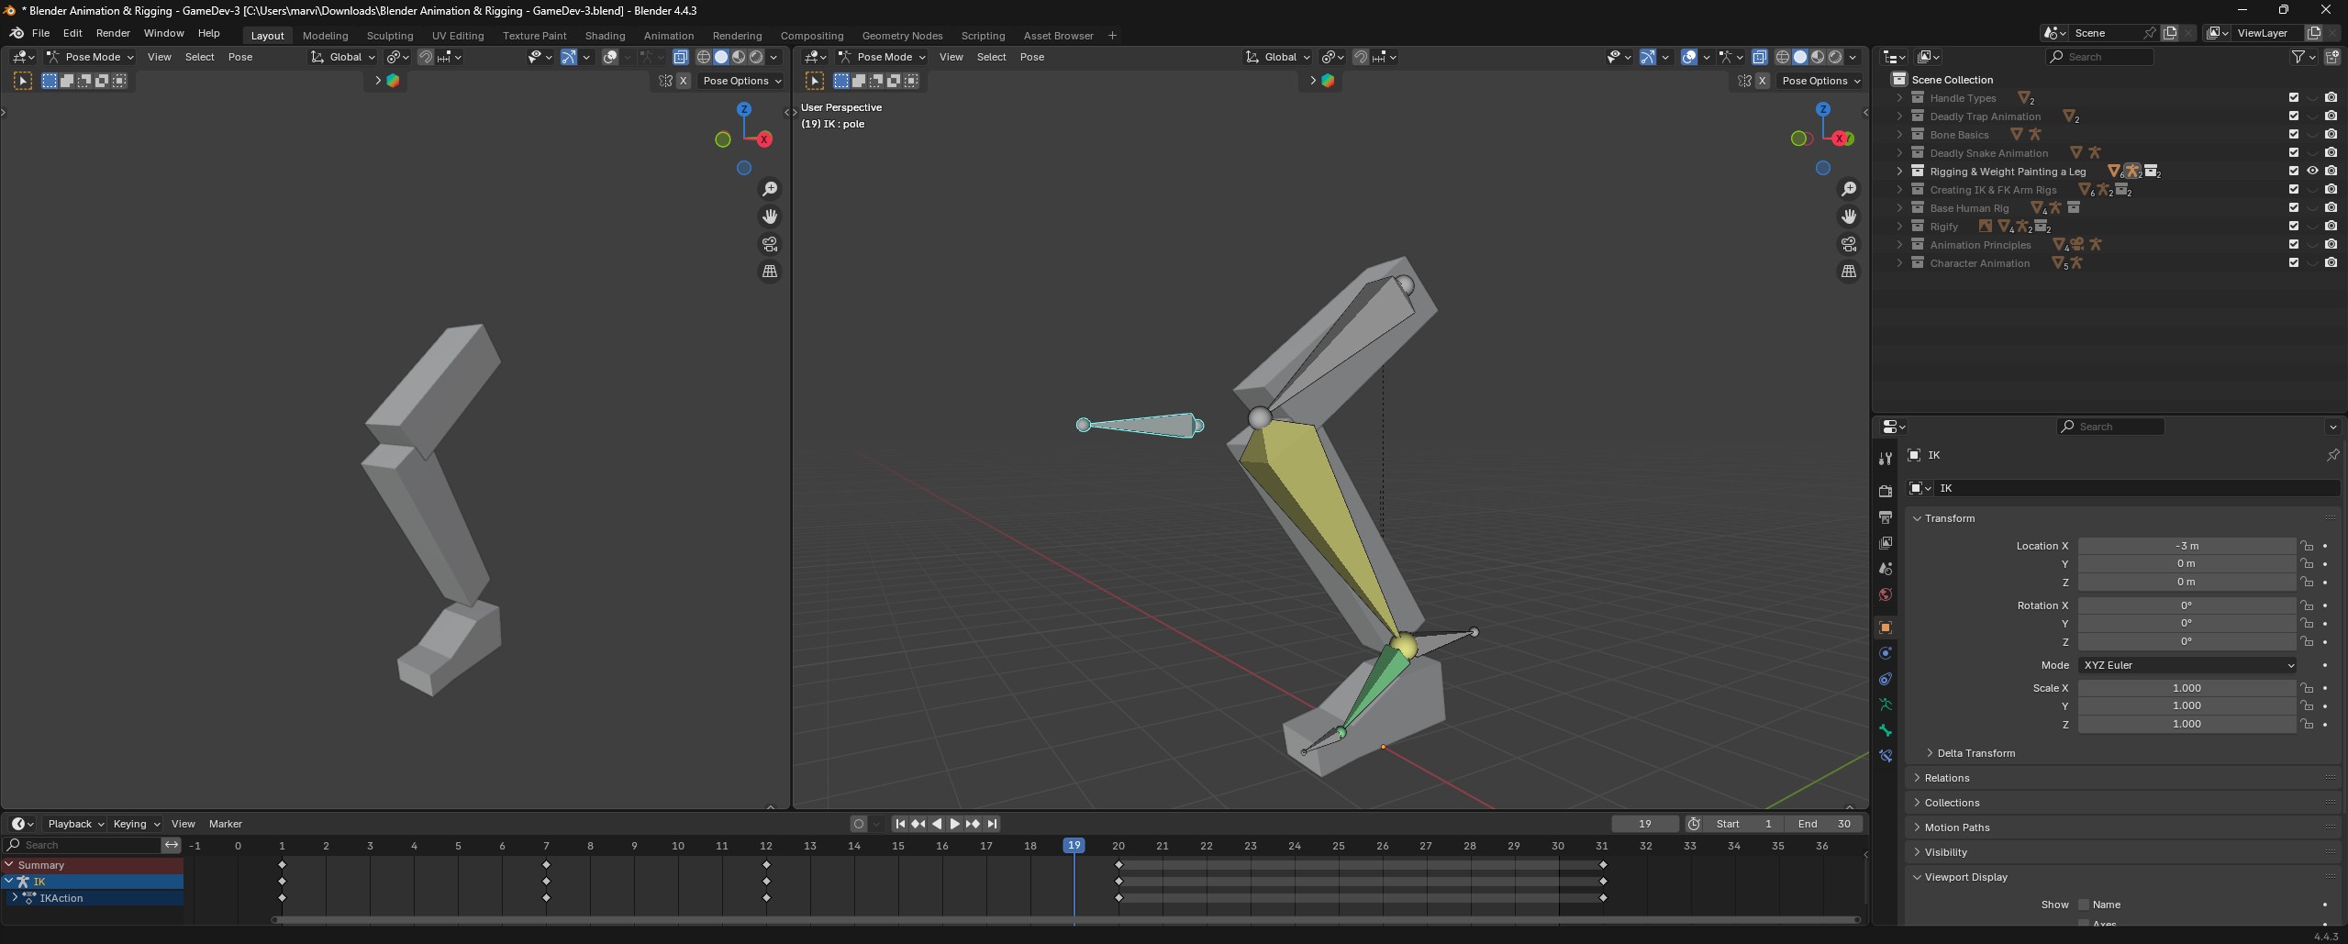
Task: Switch perspective/orthographic grid icon in right viewport
Action: coord(1848,272)
